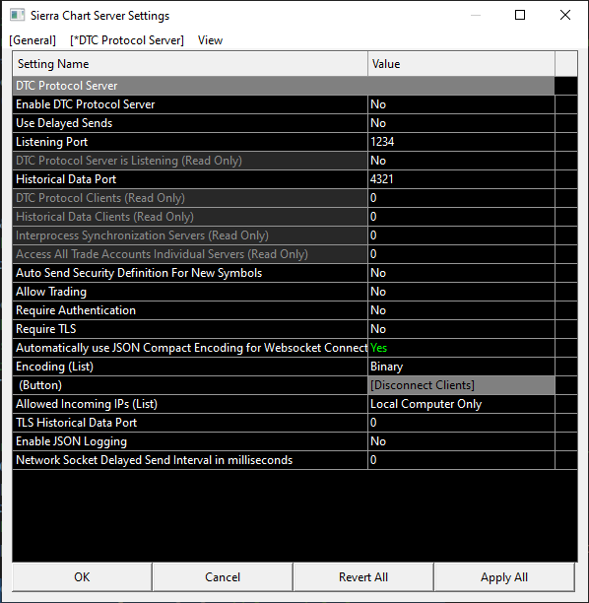Edit the Listening Port value 1234
589x603 pixels.
point(461,142)
